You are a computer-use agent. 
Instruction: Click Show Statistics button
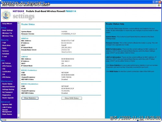coord(30,98)
